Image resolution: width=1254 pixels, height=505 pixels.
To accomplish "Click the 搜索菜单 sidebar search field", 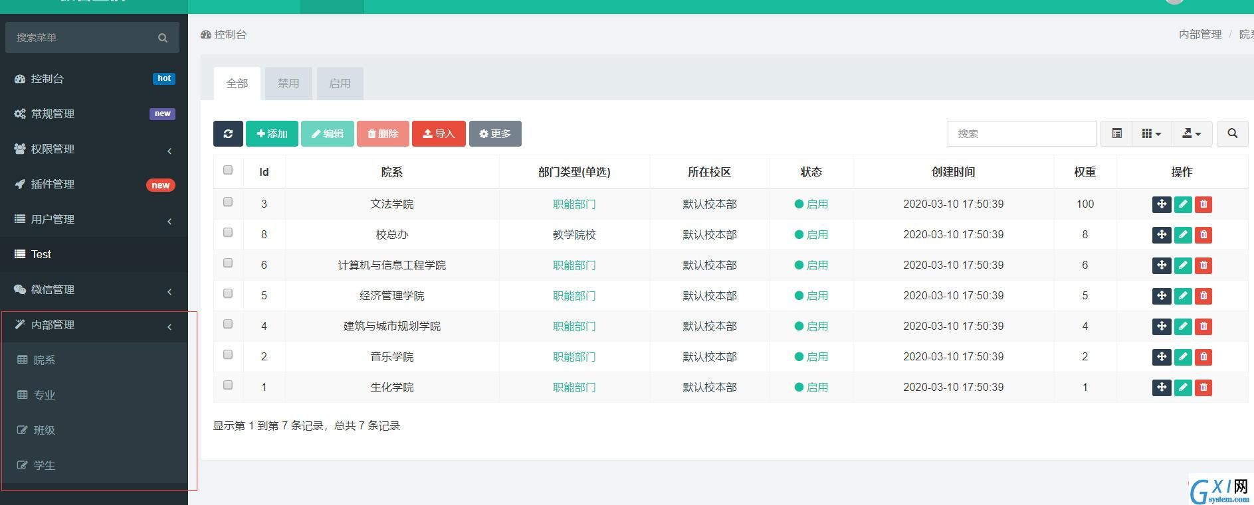I will pos(83,38).
